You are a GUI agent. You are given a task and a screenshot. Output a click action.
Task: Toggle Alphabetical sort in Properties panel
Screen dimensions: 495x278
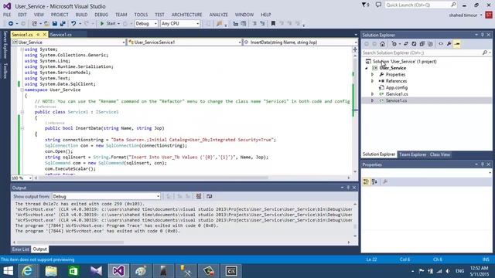[374, 182]
